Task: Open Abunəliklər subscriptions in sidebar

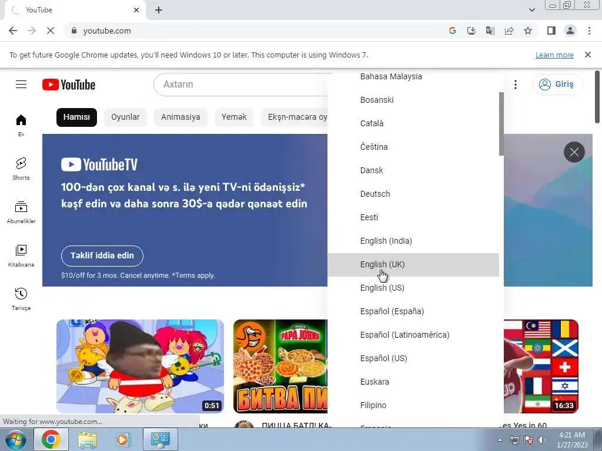Action: pyautogui.click(x=21, y=212)
